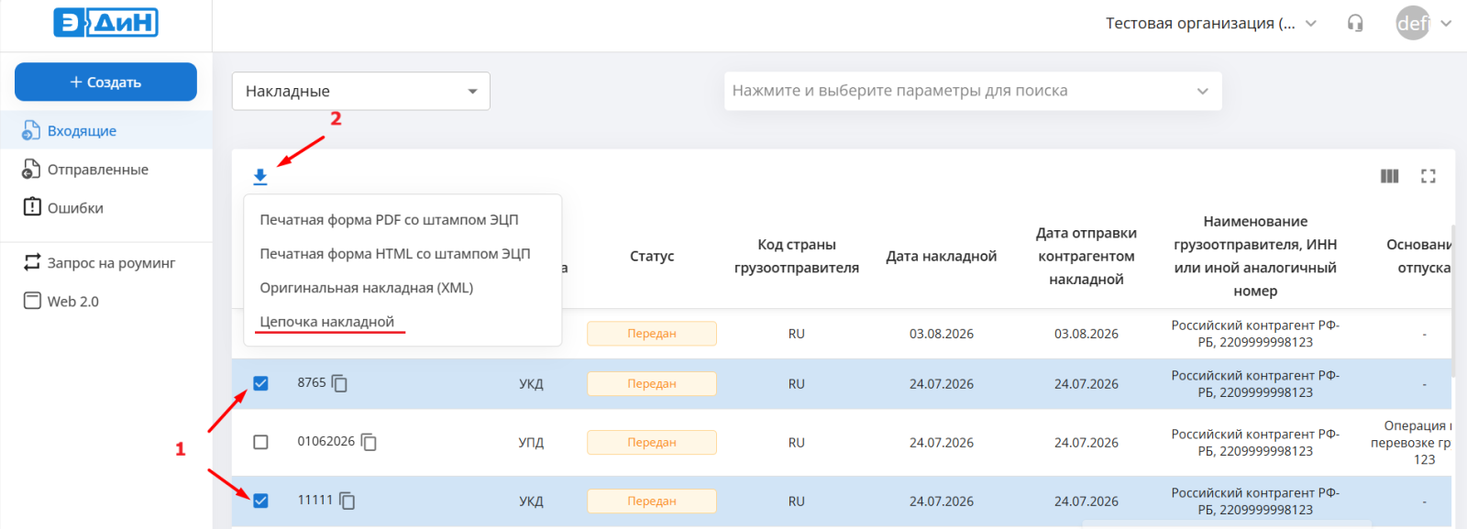Uncheck the row 8765 checkbox

click(260, 383)
